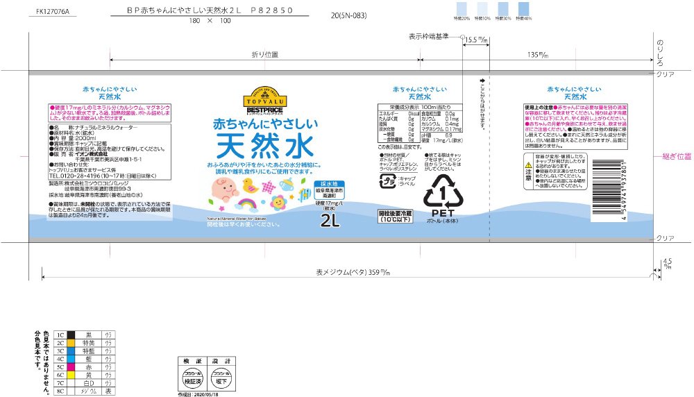The image size is (694, 397).
Task: Click the yellow duck illustration
Action: coord(250,185)
